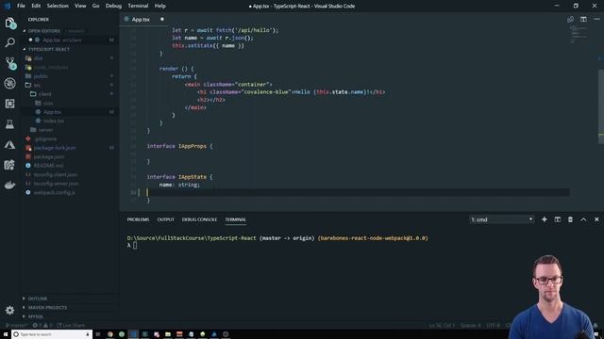Expand the server folder
The image size is (604, 339).
pos(45,130)
